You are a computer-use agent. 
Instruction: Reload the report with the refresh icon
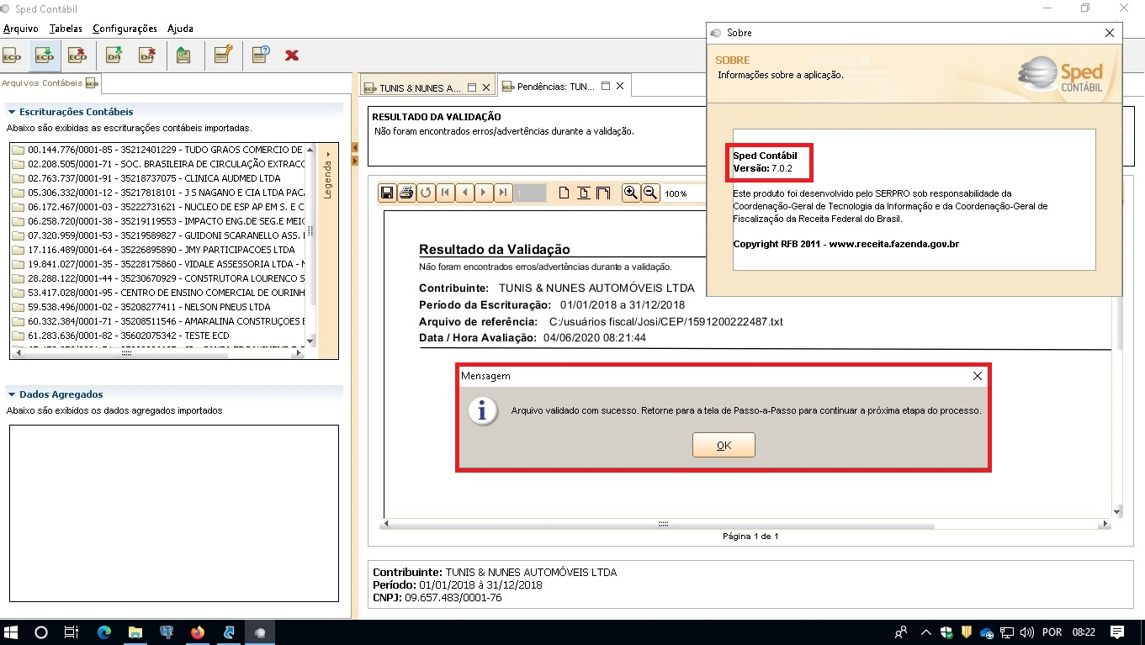pos(426,193)
